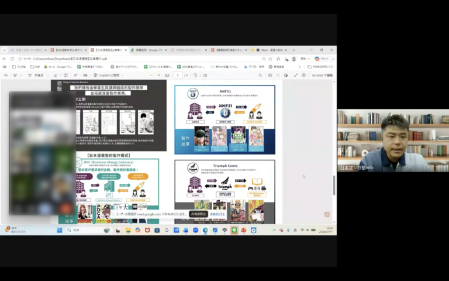
Task: Open the browser profile avatar
Action: (294, 59)
